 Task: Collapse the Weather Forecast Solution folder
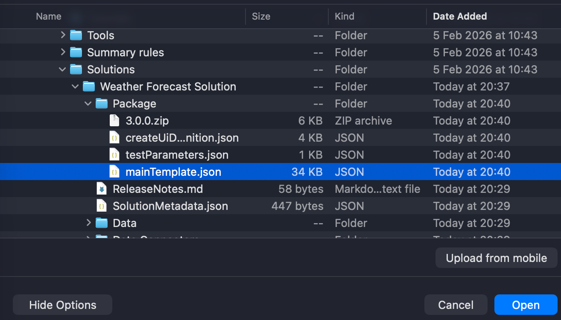tap(76, 87)
